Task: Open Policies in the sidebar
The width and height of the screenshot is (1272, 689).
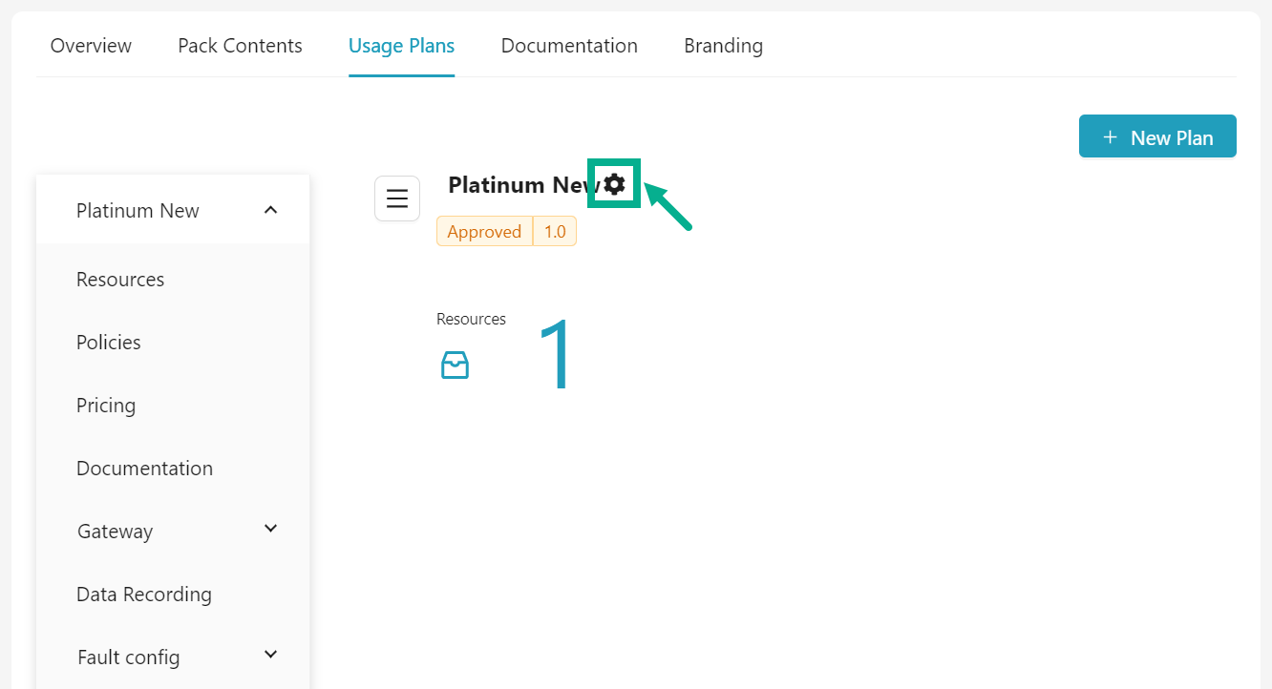Action: 109,343
